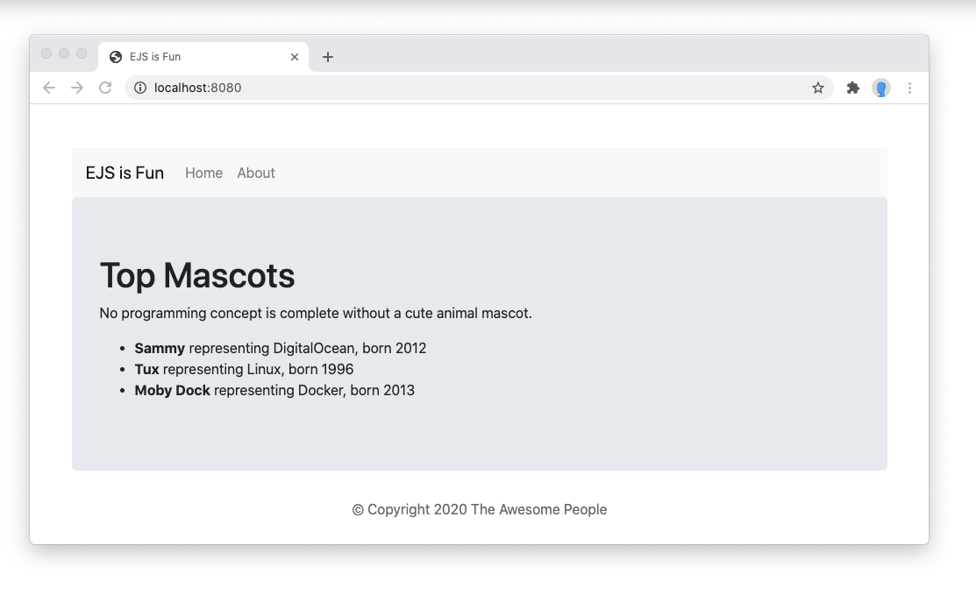976x595 pixels.
Task: Go back with the browser back arrow
Action: point(49,88)
